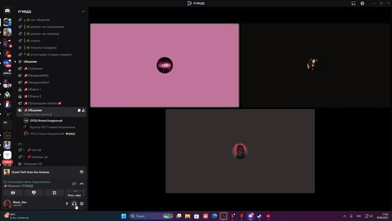Image resolution: width=392 pixels, height=221 pixels.
Task: Turn on camera in voice panel
Action: pyautogui.click(x=13, y=193)
